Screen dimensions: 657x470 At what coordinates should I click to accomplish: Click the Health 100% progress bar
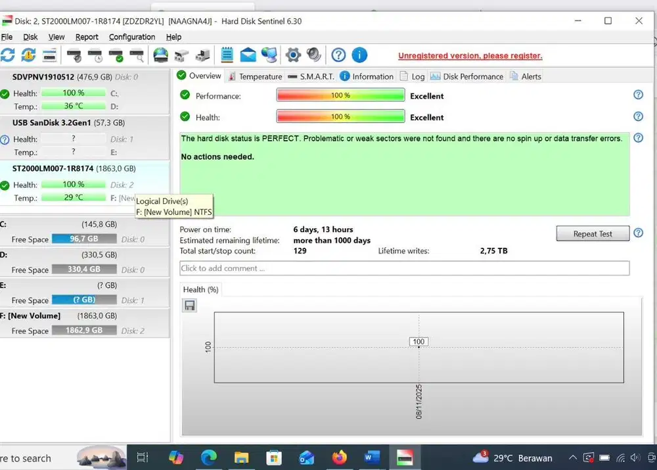tap(340, 117)
